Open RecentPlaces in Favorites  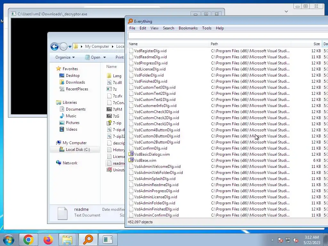77,89
